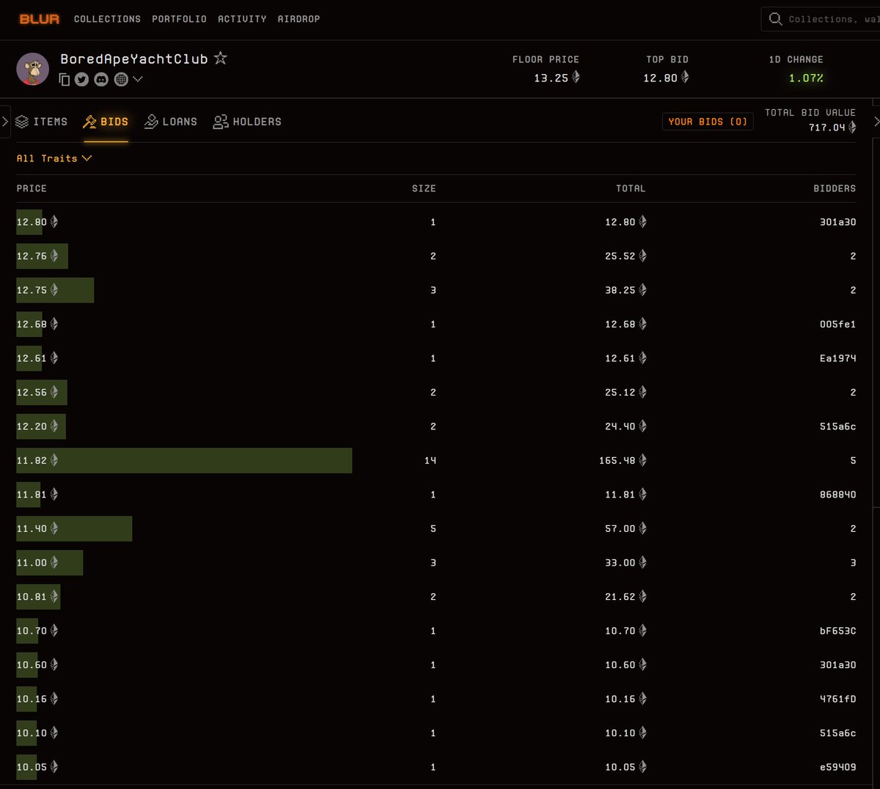The image size is (880, 789).
Task: Open bidder Ea1974
Action: [x=837, y=358]
